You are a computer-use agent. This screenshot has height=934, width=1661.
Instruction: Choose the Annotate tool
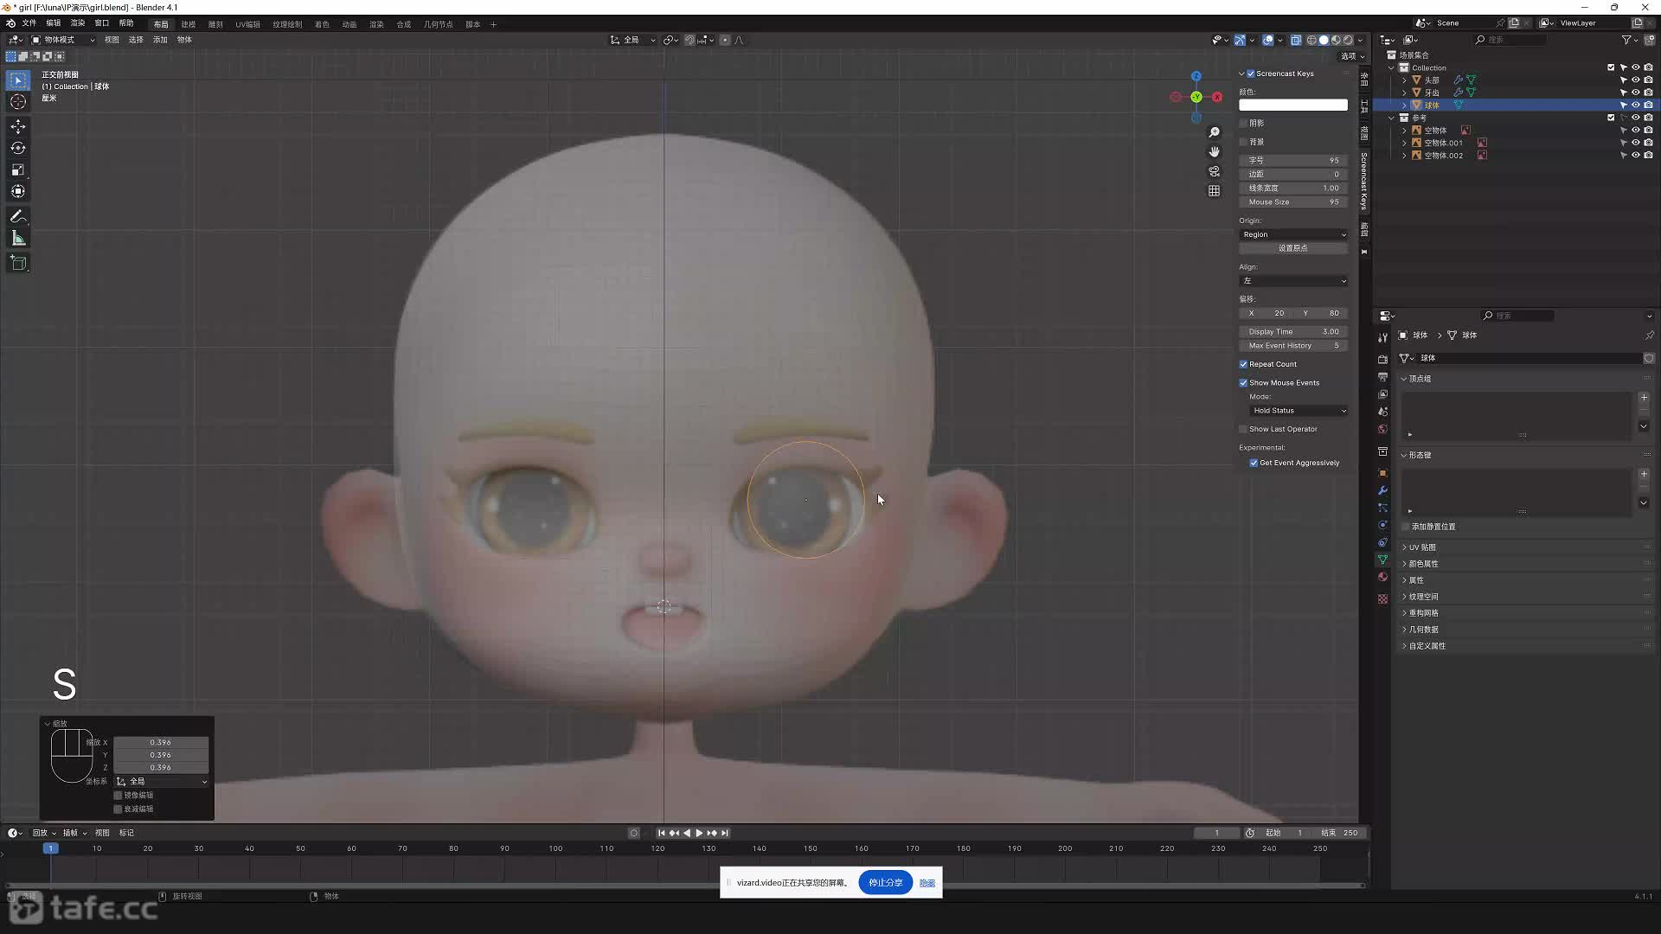tap(18, 216)
